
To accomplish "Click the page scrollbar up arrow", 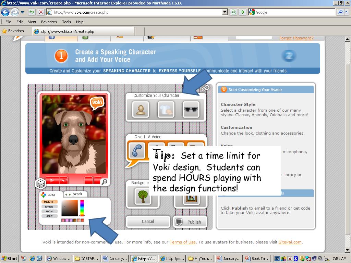I will [347, 39].
